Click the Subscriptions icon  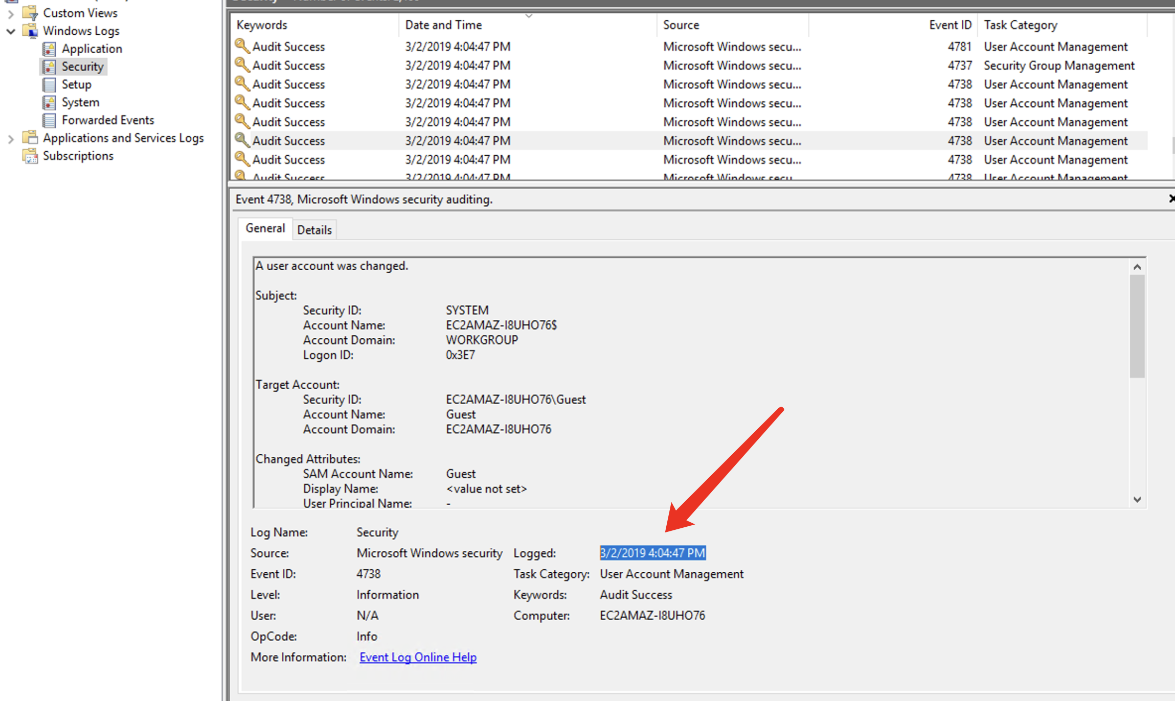click(31, 156)
